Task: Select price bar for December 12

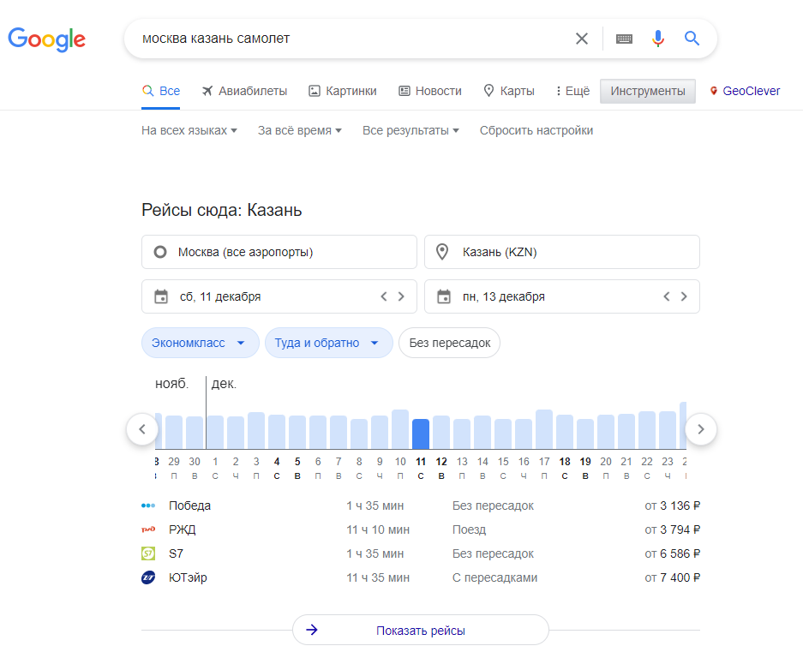Action: 441,432
